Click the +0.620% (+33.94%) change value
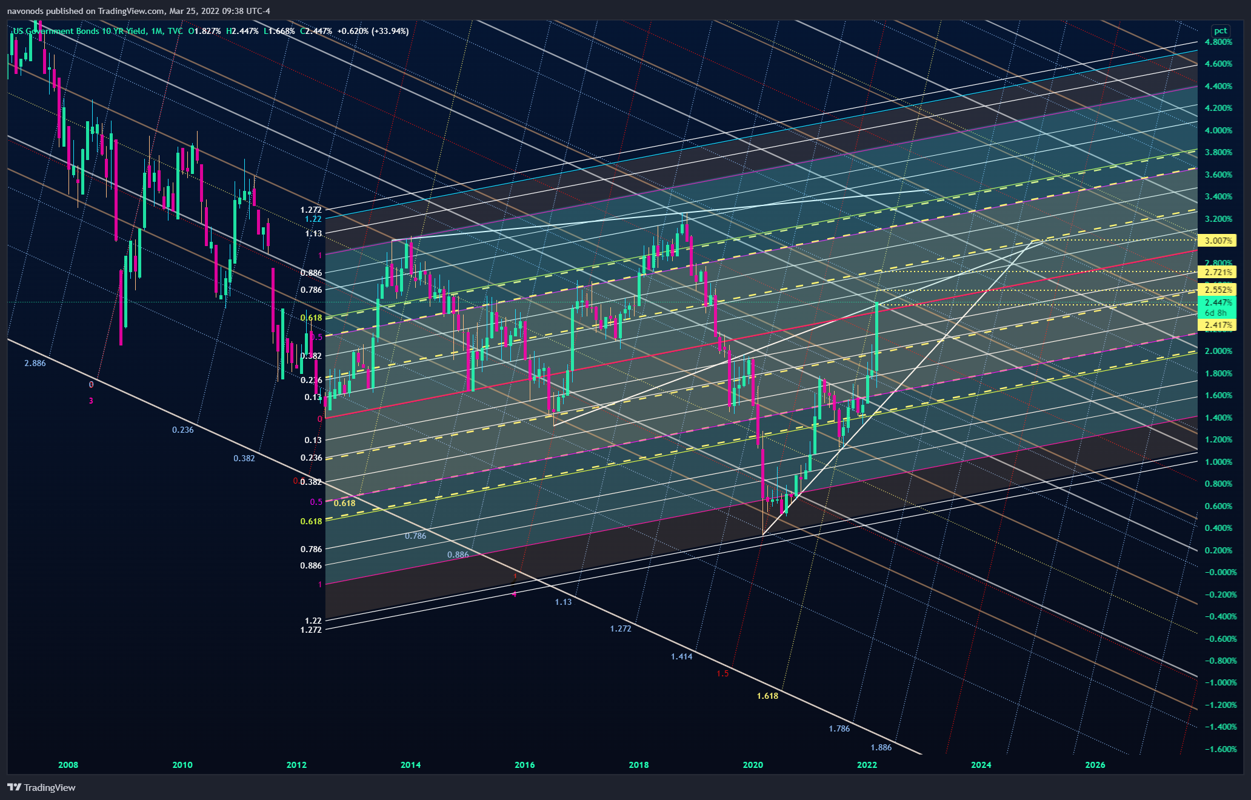Image resolution: width=1251 pixels, height=800 pixels. 373,31
